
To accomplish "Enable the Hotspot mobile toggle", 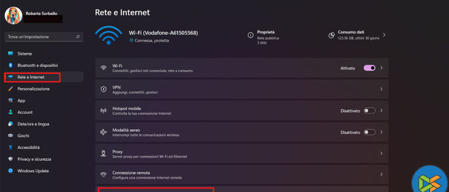I will (x=369, y=111).
